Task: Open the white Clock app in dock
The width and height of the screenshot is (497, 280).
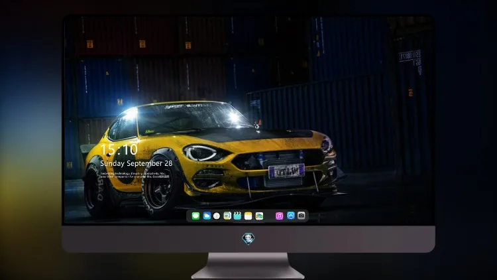Action: pos(217,216)
